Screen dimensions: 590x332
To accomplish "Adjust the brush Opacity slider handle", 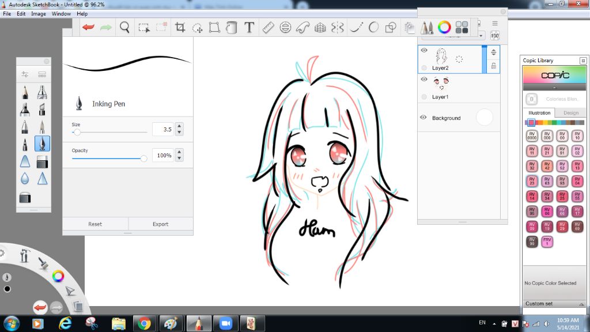I will [x=143, y=159].
